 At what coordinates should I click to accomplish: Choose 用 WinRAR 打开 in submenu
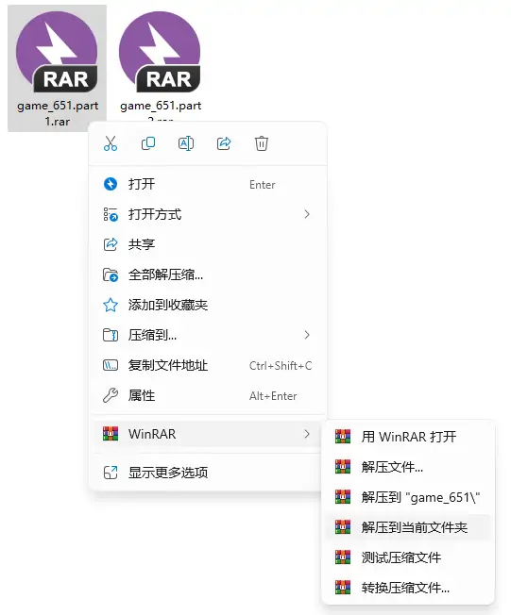click(x=408, y=437)
